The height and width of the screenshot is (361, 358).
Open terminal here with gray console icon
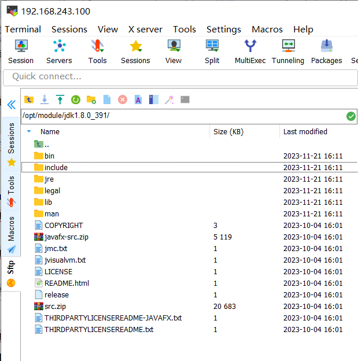[185, 100]
